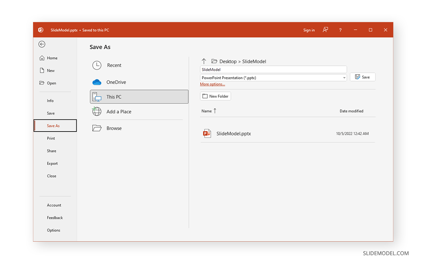426x264 pixels.
Task: Open the Browse folder icon
Action: click(x=97, y=128)
